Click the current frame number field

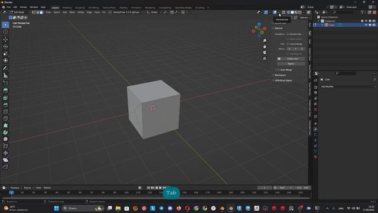(265, 188)
